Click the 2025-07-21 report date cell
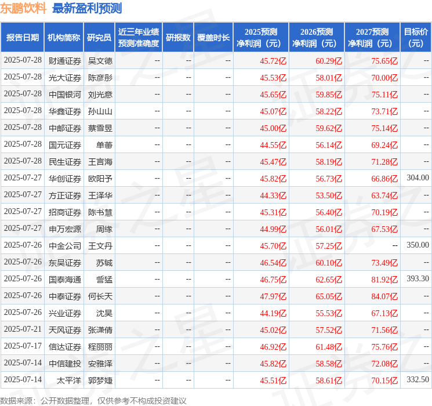432x406 pixels. pos(23,329)
